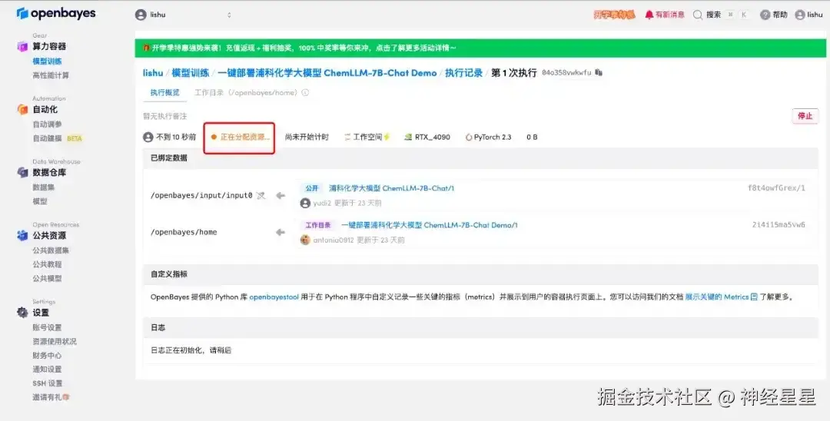Open the ChemLLM-7B-Chat Demo/1 workspace link

pos(430,225)
